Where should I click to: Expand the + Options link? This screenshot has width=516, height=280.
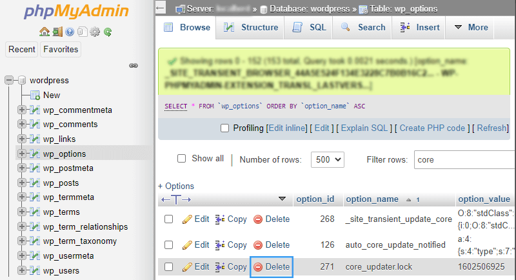click(176, 186)
